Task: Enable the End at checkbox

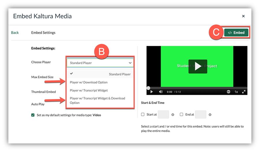Action: [x=181, y=114]
